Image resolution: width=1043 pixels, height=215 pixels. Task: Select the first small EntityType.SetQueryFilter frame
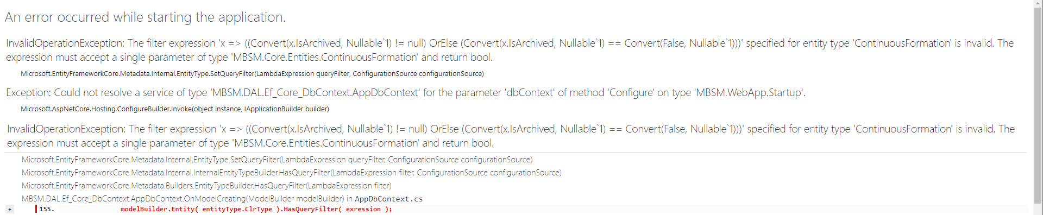252,74
